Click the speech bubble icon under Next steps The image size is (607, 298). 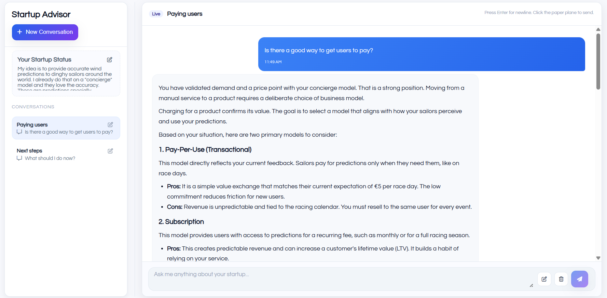tap(19, 158)
